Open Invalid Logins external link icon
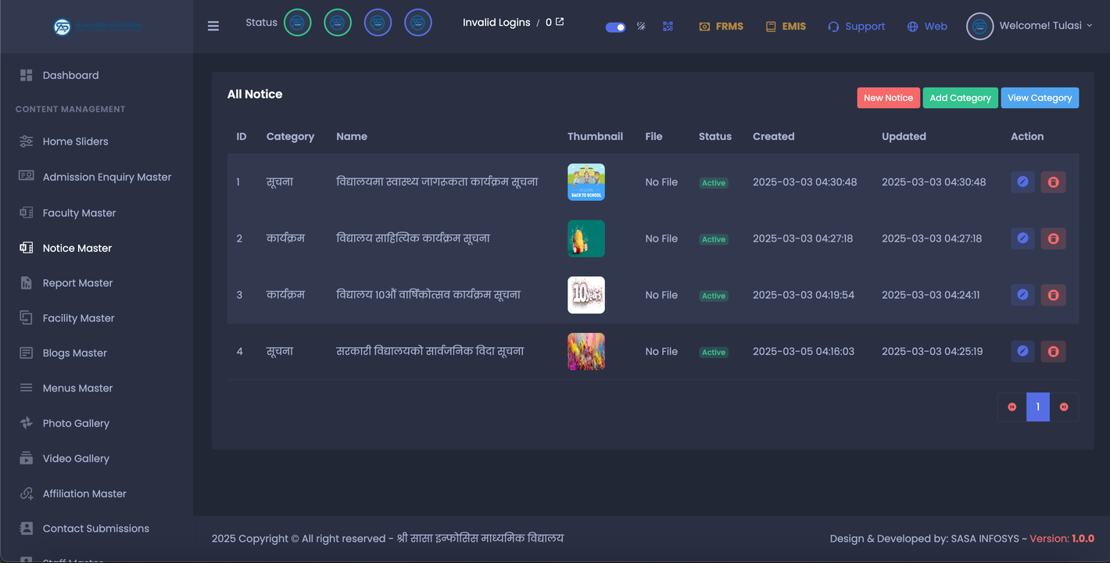The width and height of the screenshot is (1110, 563). (560, 22)
